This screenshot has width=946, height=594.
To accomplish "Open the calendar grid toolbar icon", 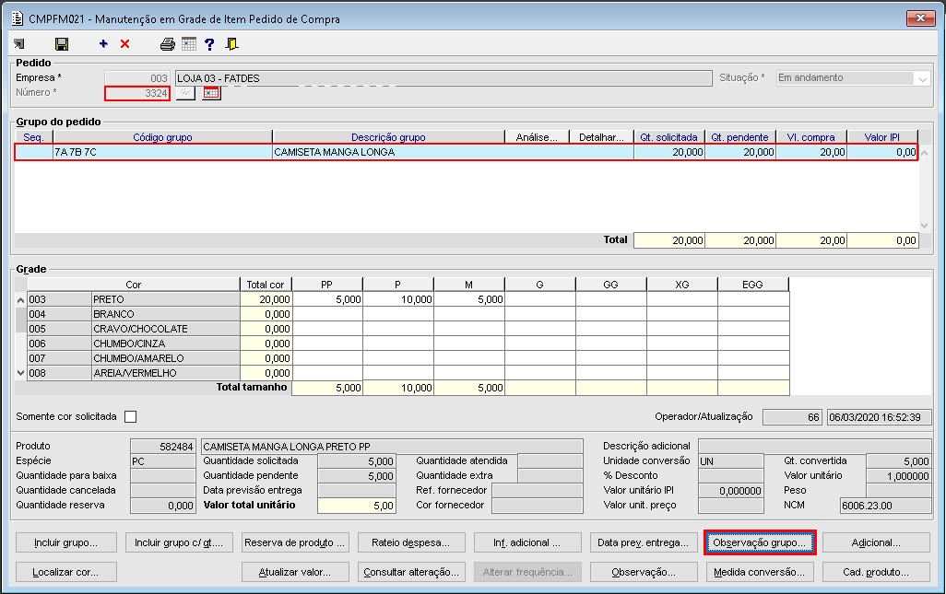I will [x=189, y=43].
